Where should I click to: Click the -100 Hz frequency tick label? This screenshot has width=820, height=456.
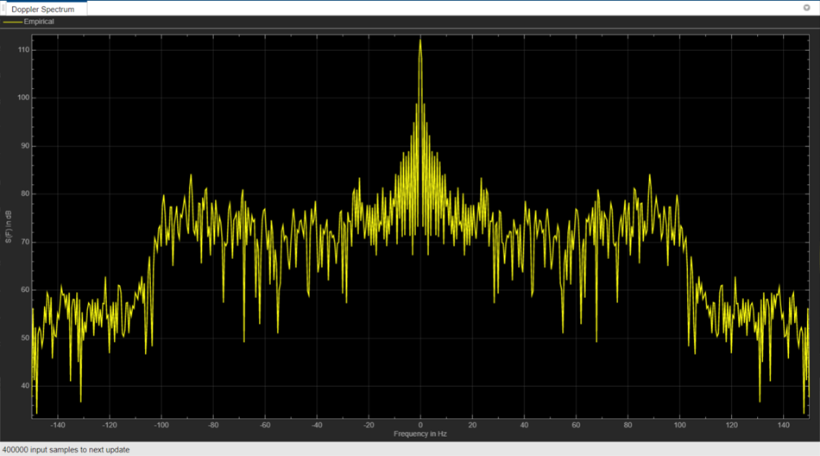[x=161, y=425]
